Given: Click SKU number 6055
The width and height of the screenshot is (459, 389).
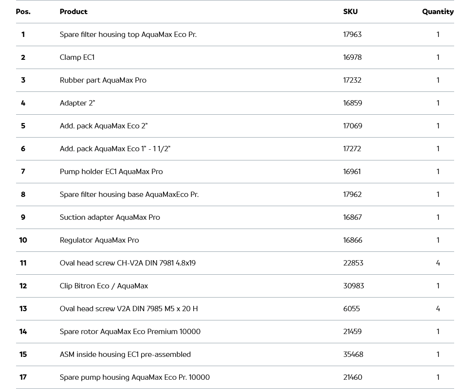Looking at the screenshot, I should [351, 309].
